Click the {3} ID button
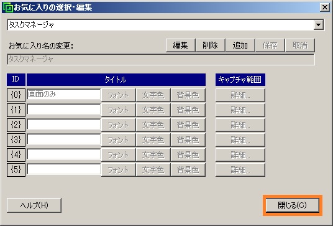The width and height of the screenshot is (333, 226). [16, 140]
